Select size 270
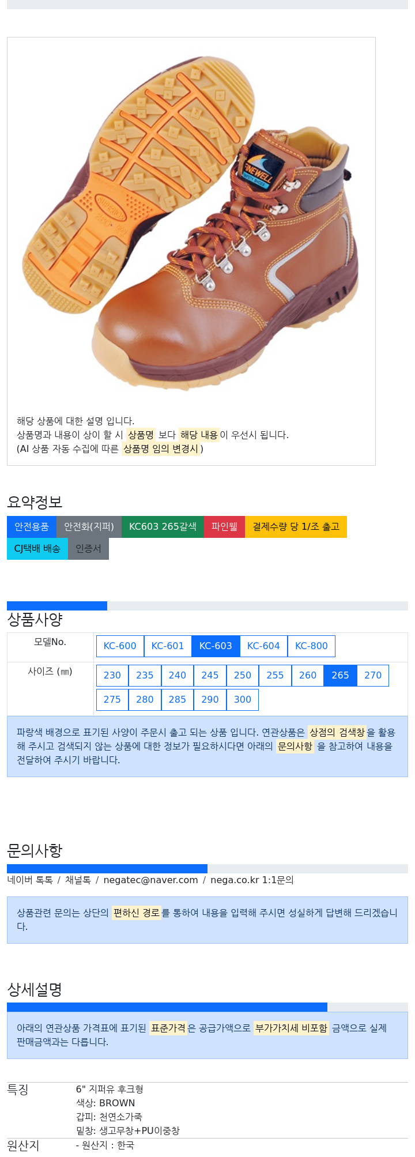This screenshot has height=1157, width=415. [x=373, y=676]
